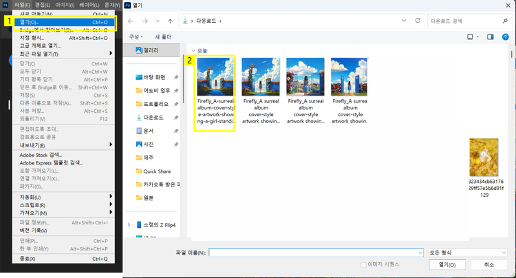The width and height of the screenshot is (516, 278).
Task: Open 스크립트 submenu
Action: tap(63, 205)
